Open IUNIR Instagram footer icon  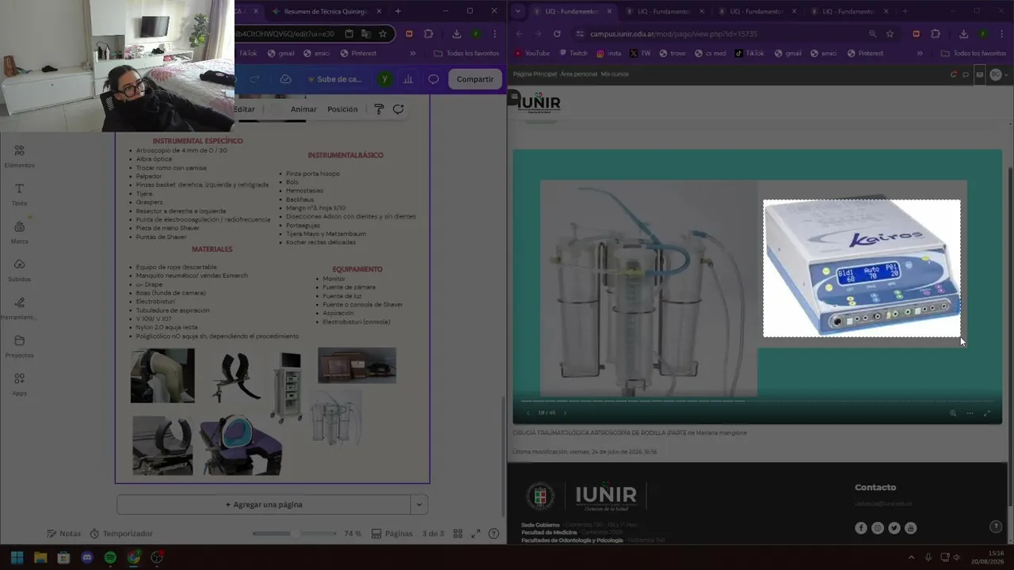878,528
